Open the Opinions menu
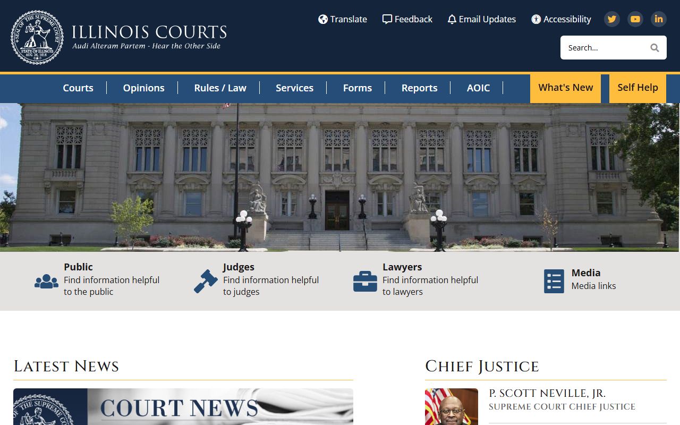 [144, 88]
